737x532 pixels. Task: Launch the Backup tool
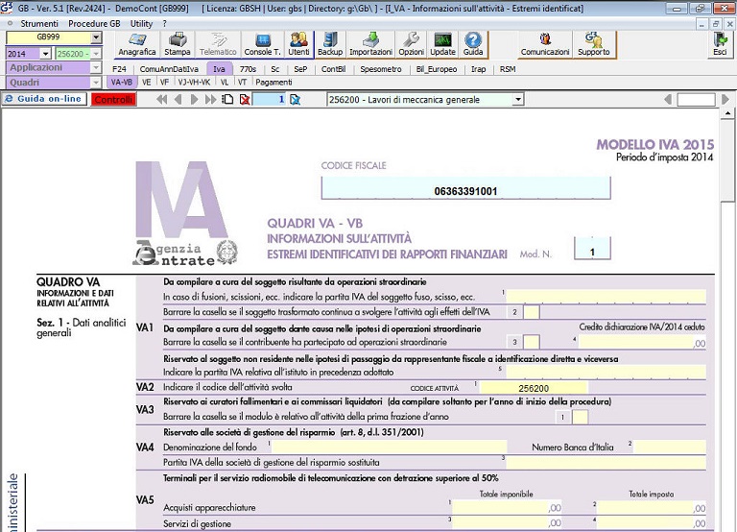pos(330,45)
